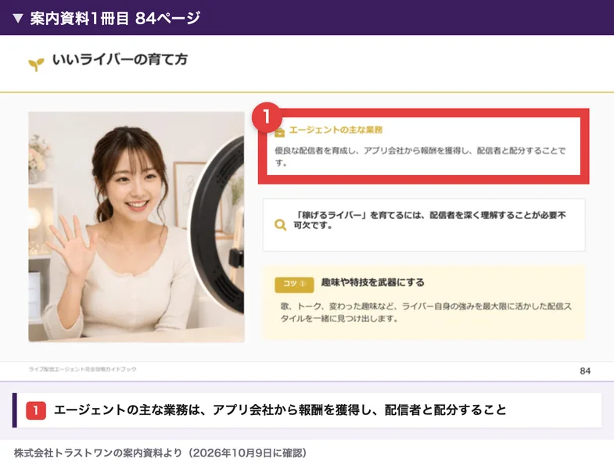Click the red number 1 badge in the summary row
This screenshot has height=469, width=614.
tap(36, 410)
